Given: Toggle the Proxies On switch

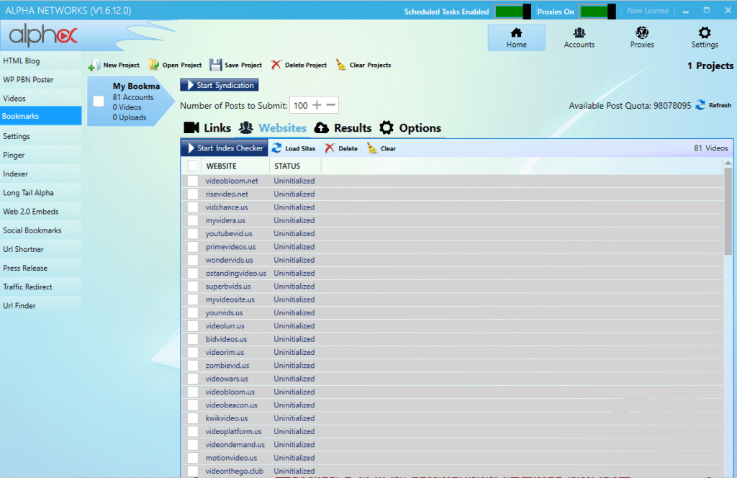Looking at the screenshot, I should [x=597, y=12].
